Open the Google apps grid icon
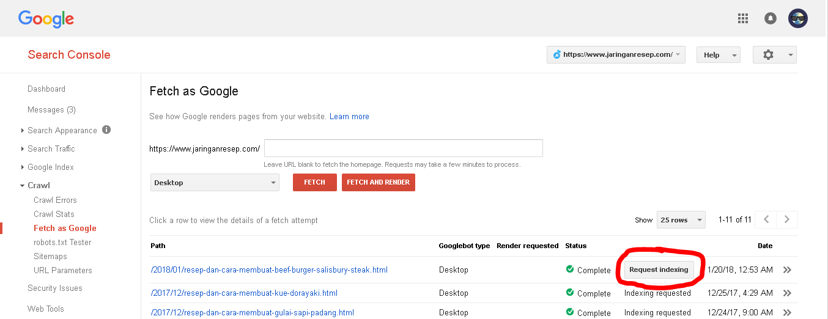Screen dimensions: 828x319 743,18
